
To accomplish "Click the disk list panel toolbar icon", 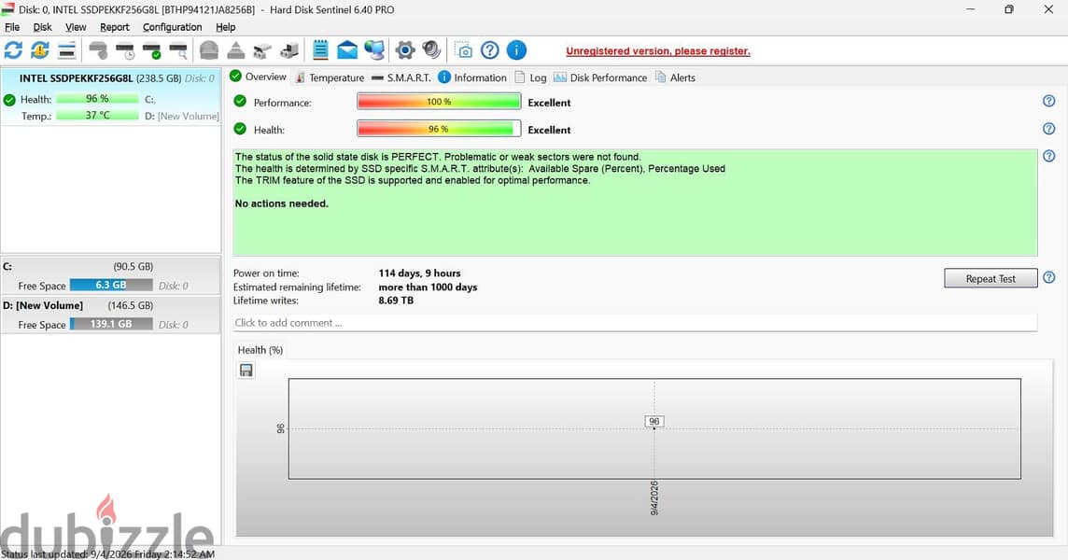I will pos(67,49).
